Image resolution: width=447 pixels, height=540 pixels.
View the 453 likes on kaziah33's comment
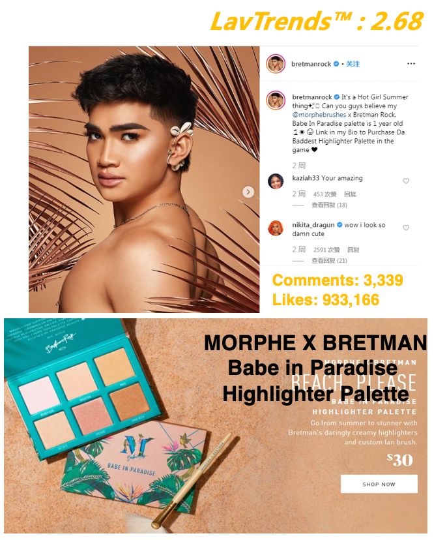tap(325, 194)
